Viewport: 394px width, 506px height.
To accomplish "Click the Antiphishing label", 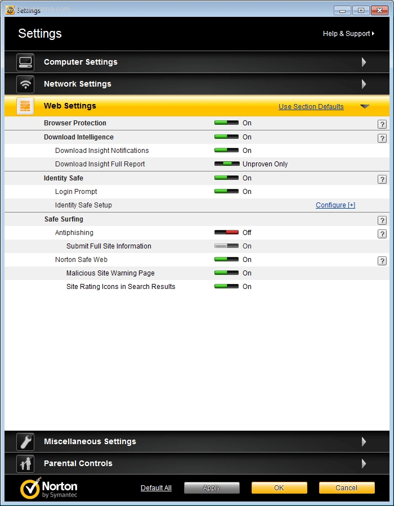I will coord(74,233).
